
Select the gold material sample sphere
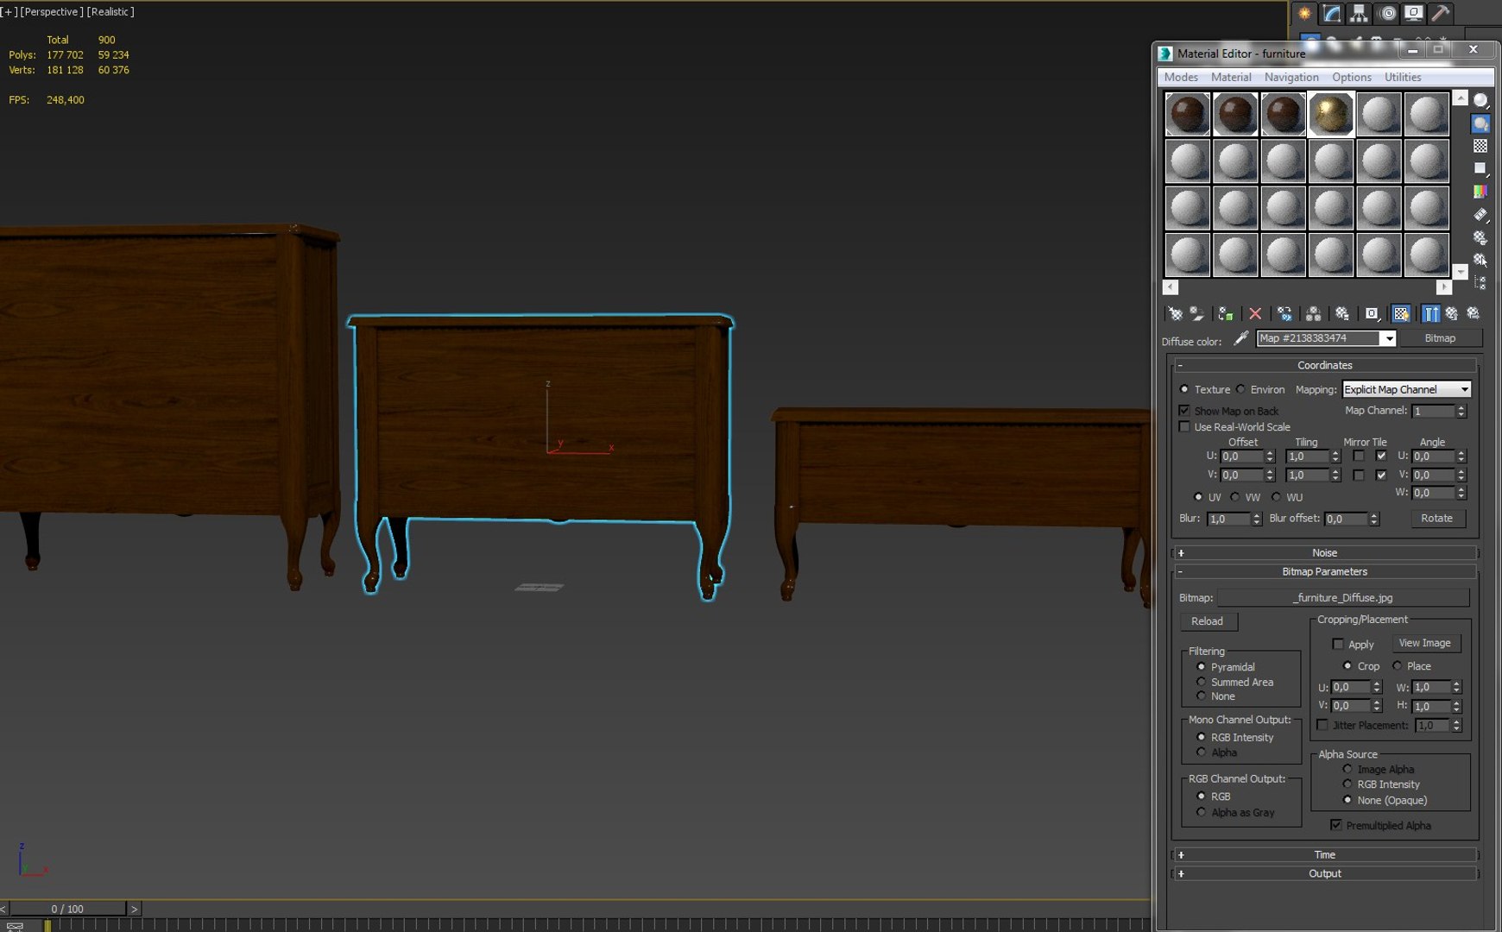pyautogui.click(x=1331, y=114)
